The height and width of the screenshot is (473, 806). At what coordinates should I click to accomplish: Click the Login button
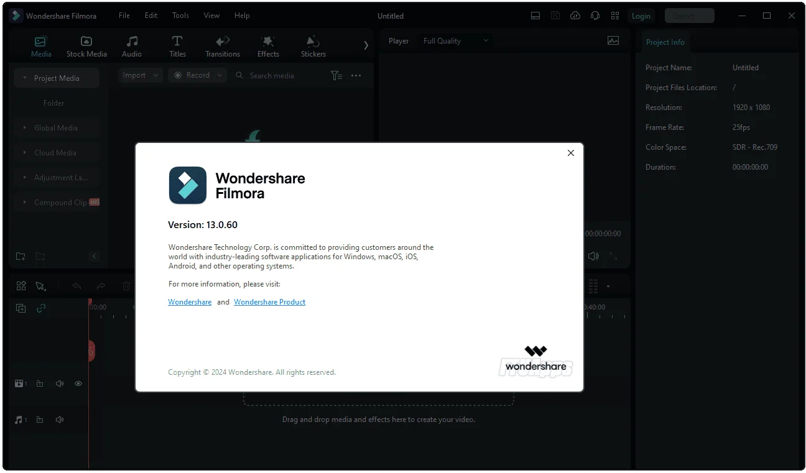coord(641,16)
